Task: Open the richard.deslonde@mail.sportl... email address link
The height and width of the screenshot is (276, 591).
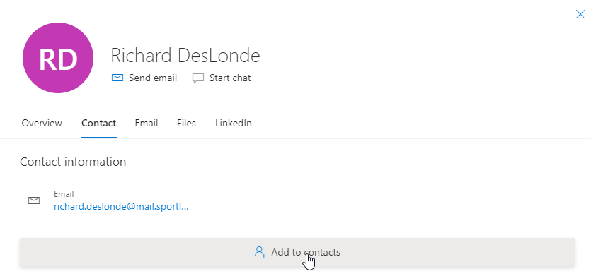Action: coord(121,206)
